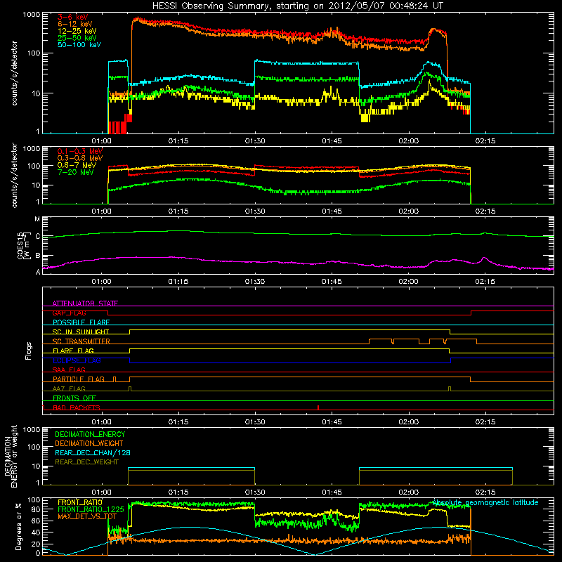Click the DECIMATION_ENERGY legend entry
Screen dimensions: 562x562
[90, 434]
